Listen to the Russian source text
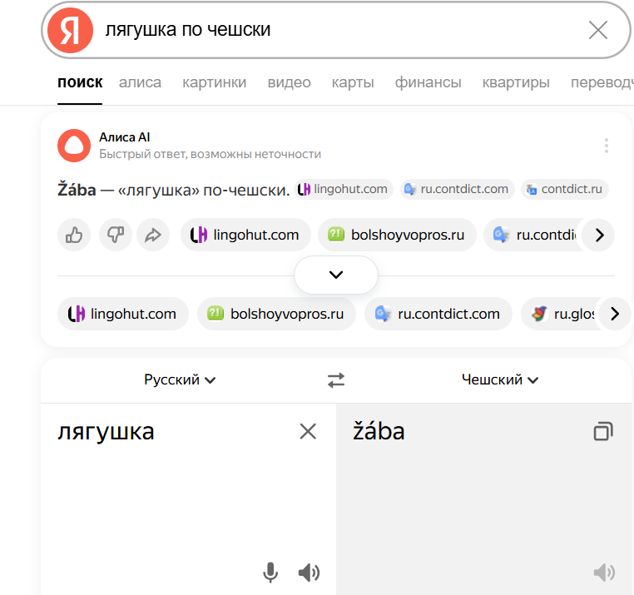This screenshot has width=634, height=595. tap(309, 572)
